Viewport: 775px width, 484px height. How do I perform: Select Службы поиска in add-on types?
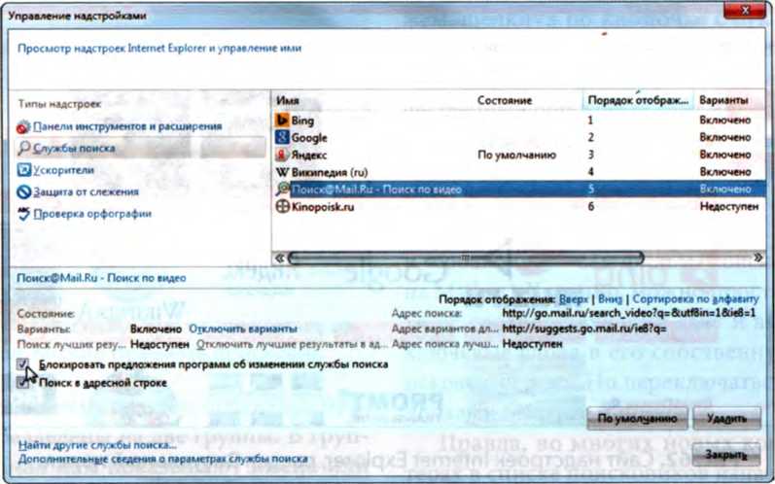tap(74, 148)
